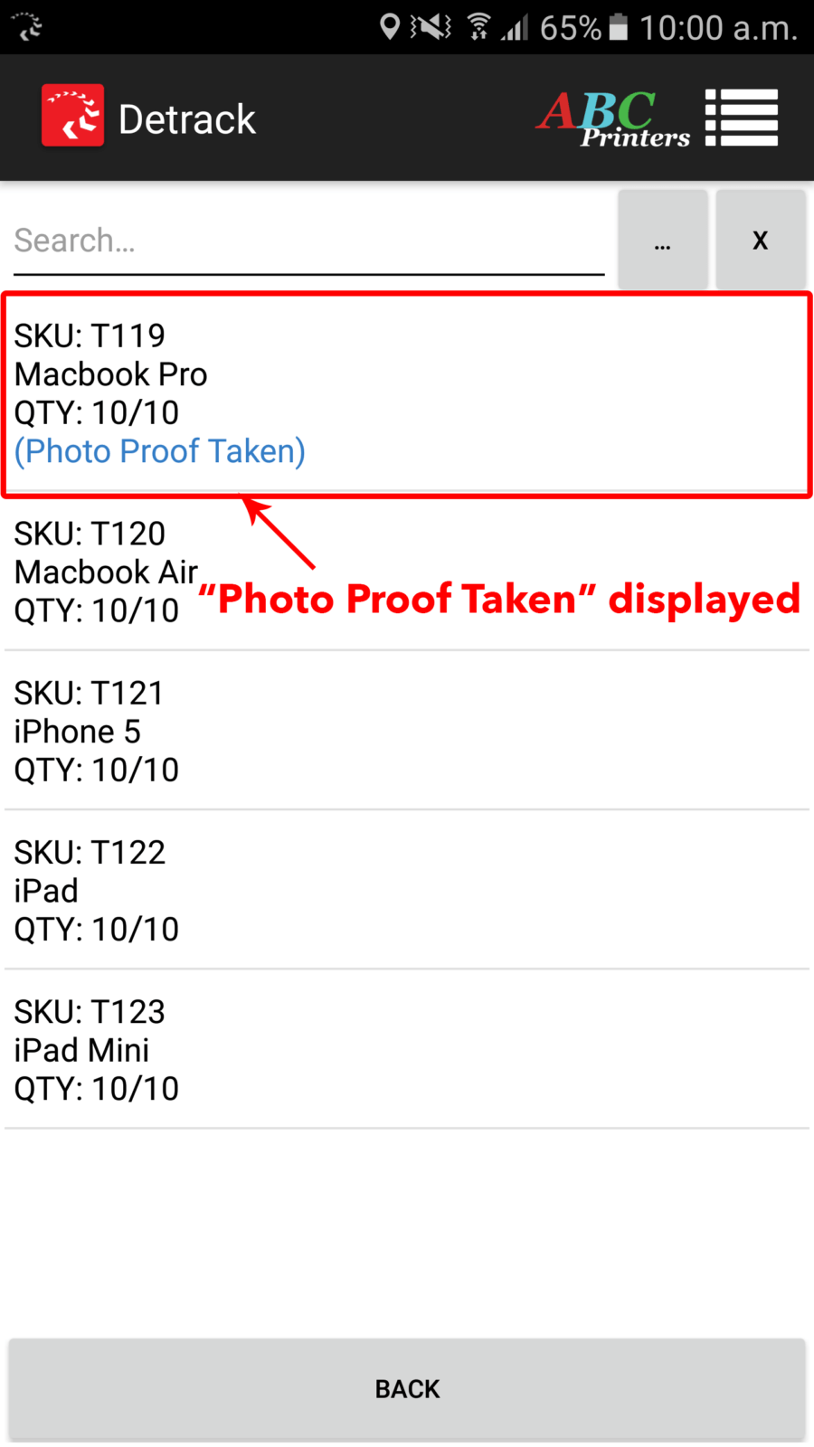Select the SKU T119 Macbook Pro item

point(407,394)
